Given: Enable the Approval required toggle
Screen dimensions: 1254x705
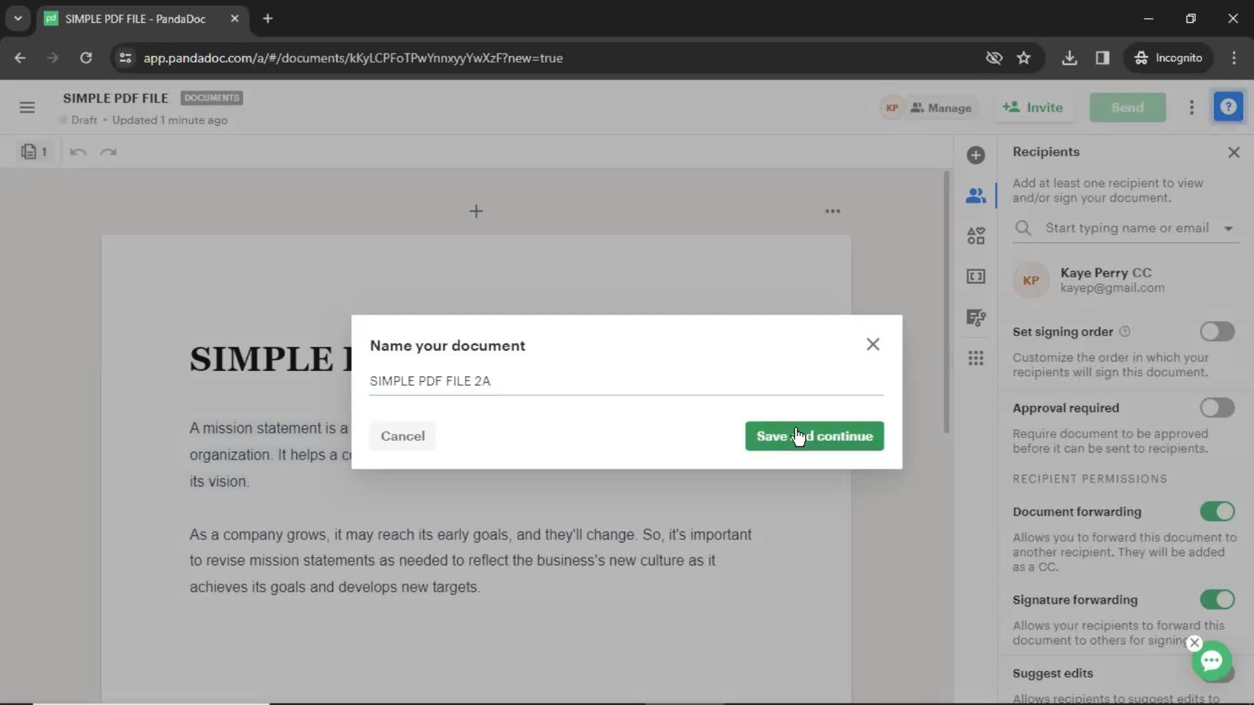Looking at the screenshot, I should tap(1218, 407).
